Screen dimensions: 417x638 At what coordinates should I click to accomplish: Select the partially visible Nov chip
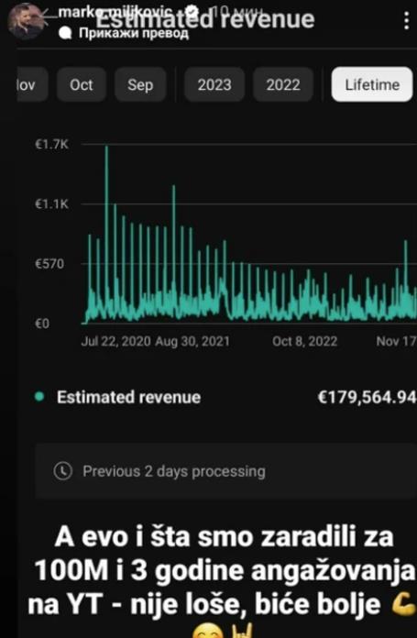(x=33, y=84)
